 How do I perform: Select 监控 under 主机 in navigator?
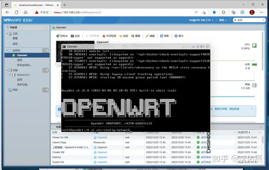coord(15,44)
